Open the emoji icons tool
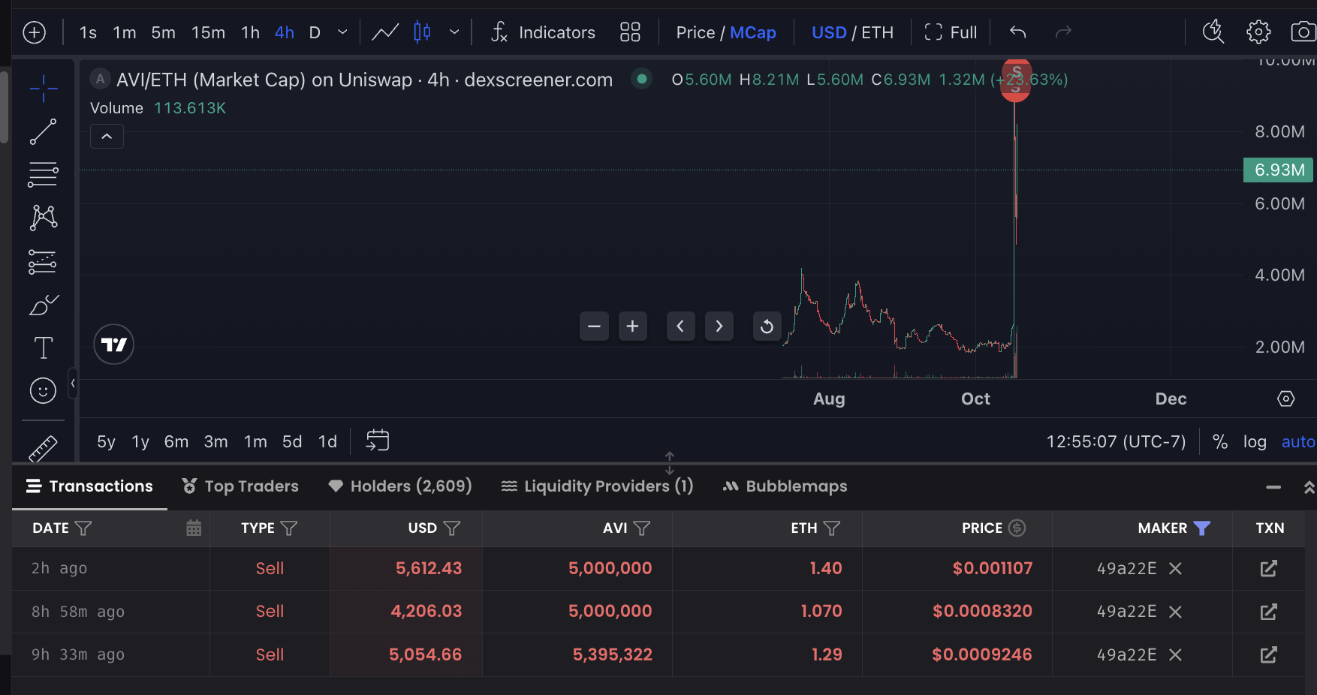 click(x=43, y=390)
